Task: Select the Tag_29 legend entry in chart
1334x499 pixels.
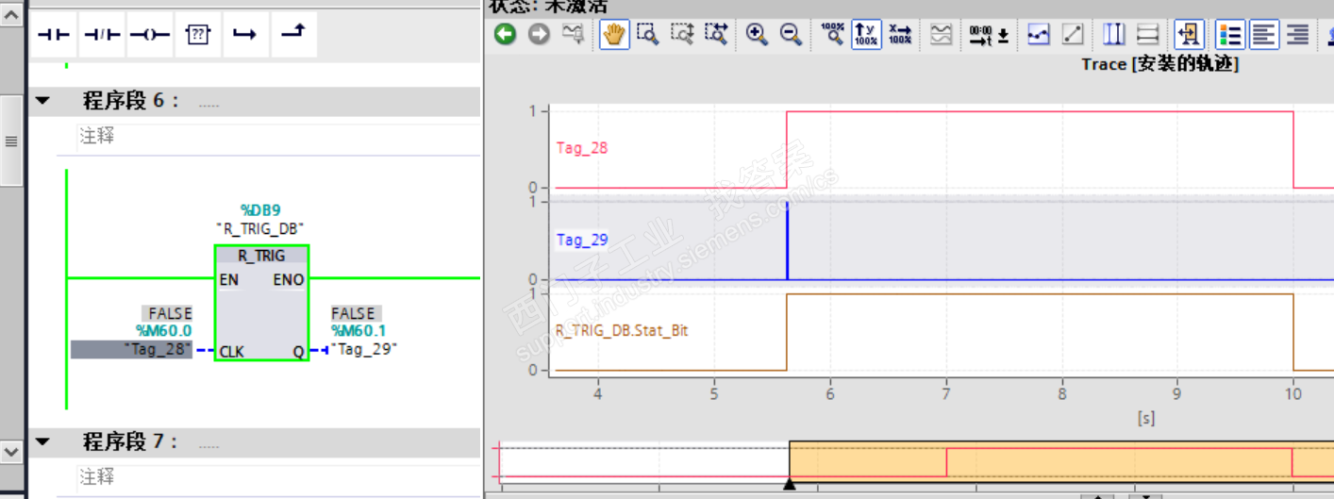Action: pyautogui.click(x=582, y=240)
